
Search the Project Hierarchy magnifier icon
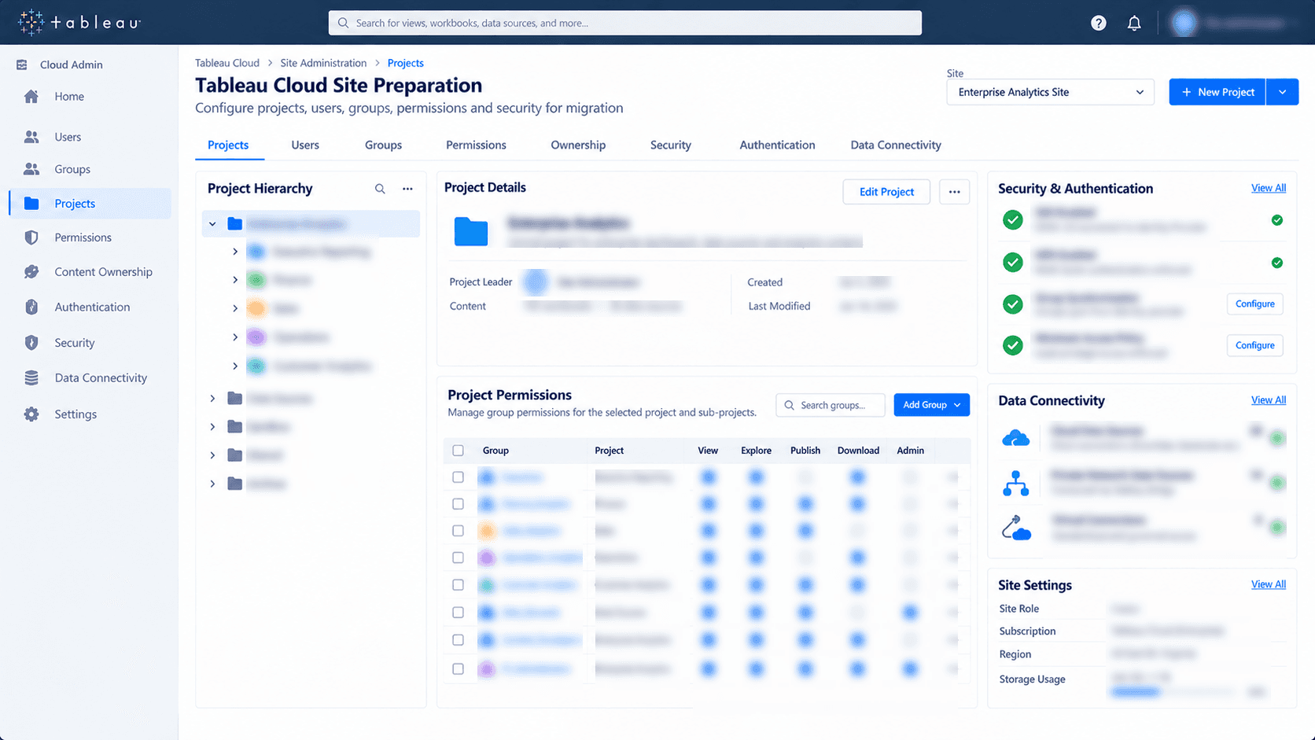pos(380,189)
